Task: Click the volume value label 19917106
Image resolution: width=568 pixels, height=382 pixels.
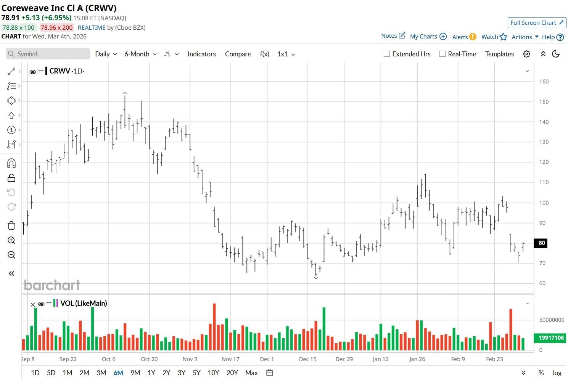Action: pos(551,338)
